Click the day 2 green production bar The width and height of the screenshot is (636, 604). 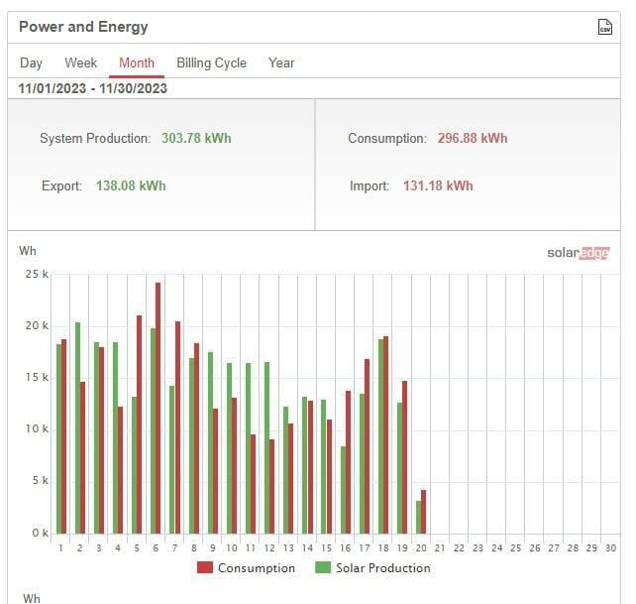click(78, 428)
